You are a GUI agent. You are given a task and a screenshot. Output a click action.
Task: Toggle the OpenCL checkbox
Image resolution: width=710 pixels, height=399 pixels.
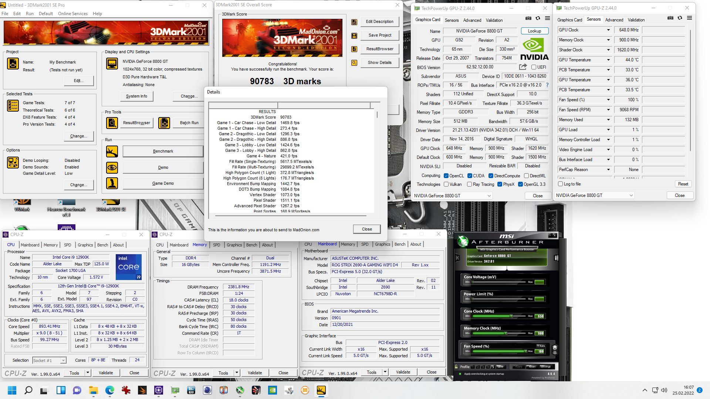446,176
